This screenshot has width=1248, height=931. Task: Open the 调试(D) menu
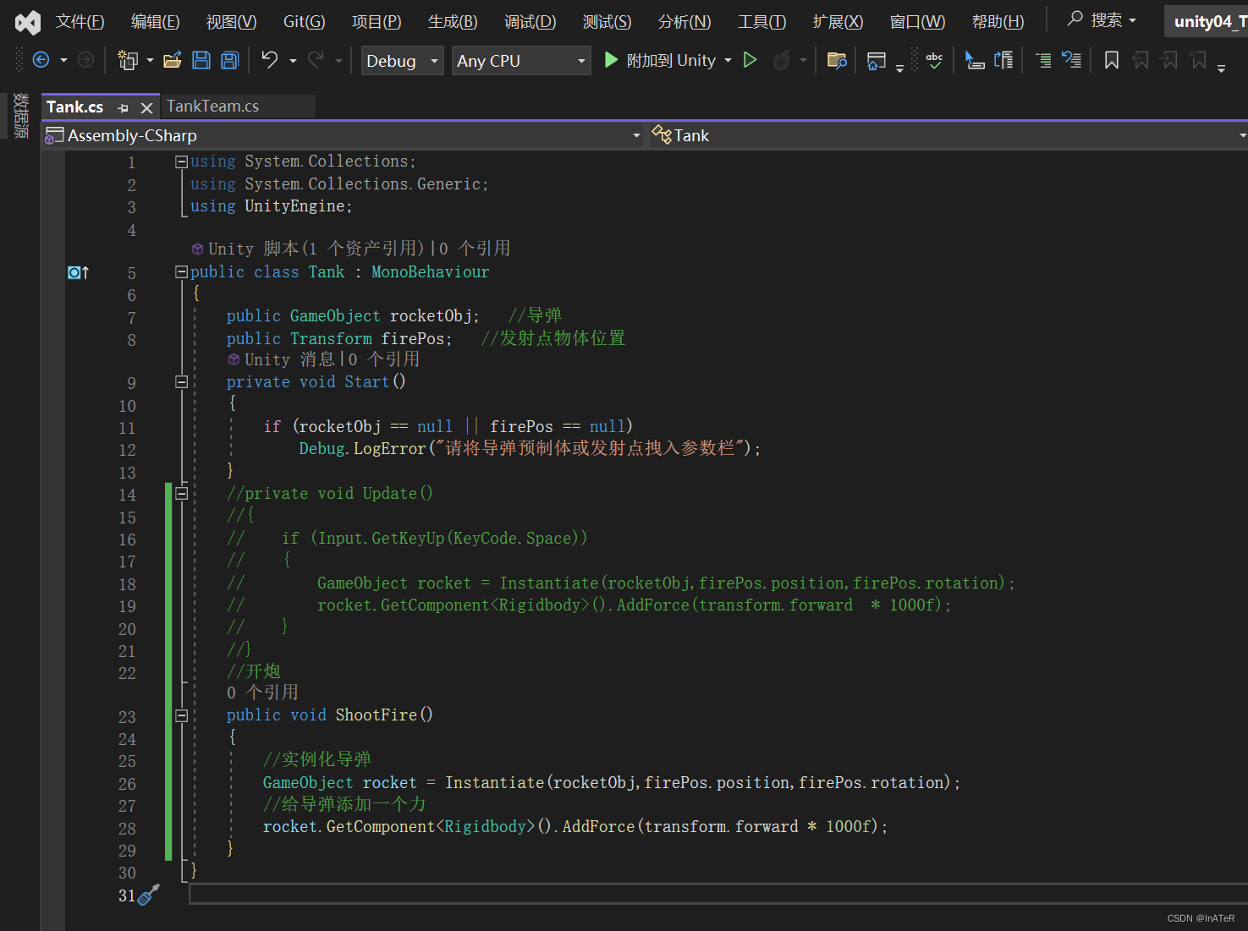coord(530,21)
